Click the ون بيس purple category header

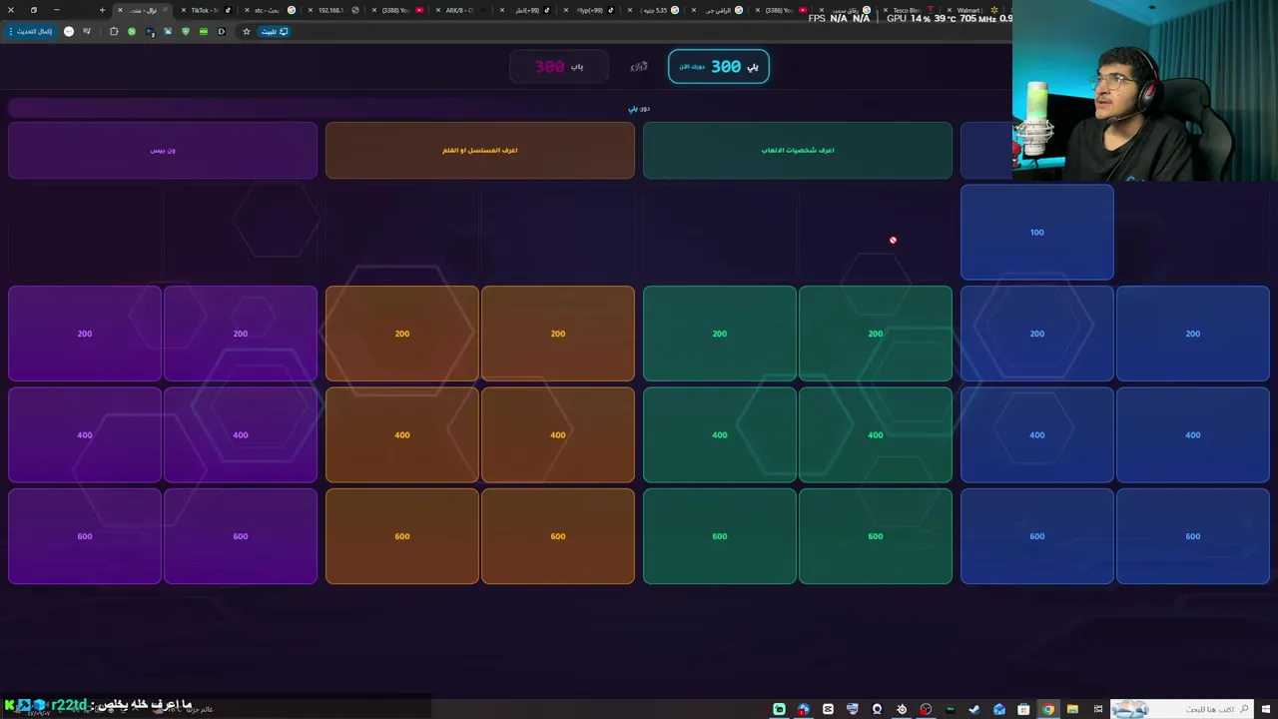point(163,150)
